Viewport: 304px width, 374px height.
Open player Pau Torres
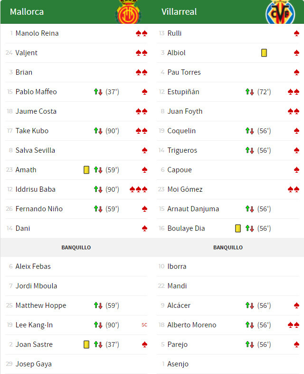pos(184,72)
